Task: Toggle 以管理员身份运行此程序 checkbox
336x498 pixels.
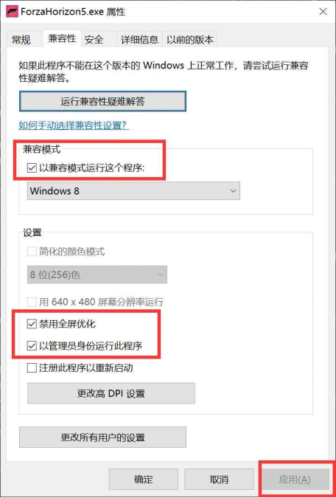Action: click(32, 345)
